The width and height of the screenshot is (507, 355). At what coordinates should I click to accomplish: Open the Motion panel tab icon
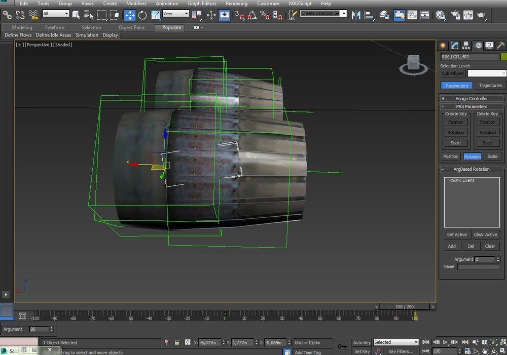click(x=478, y=46)
